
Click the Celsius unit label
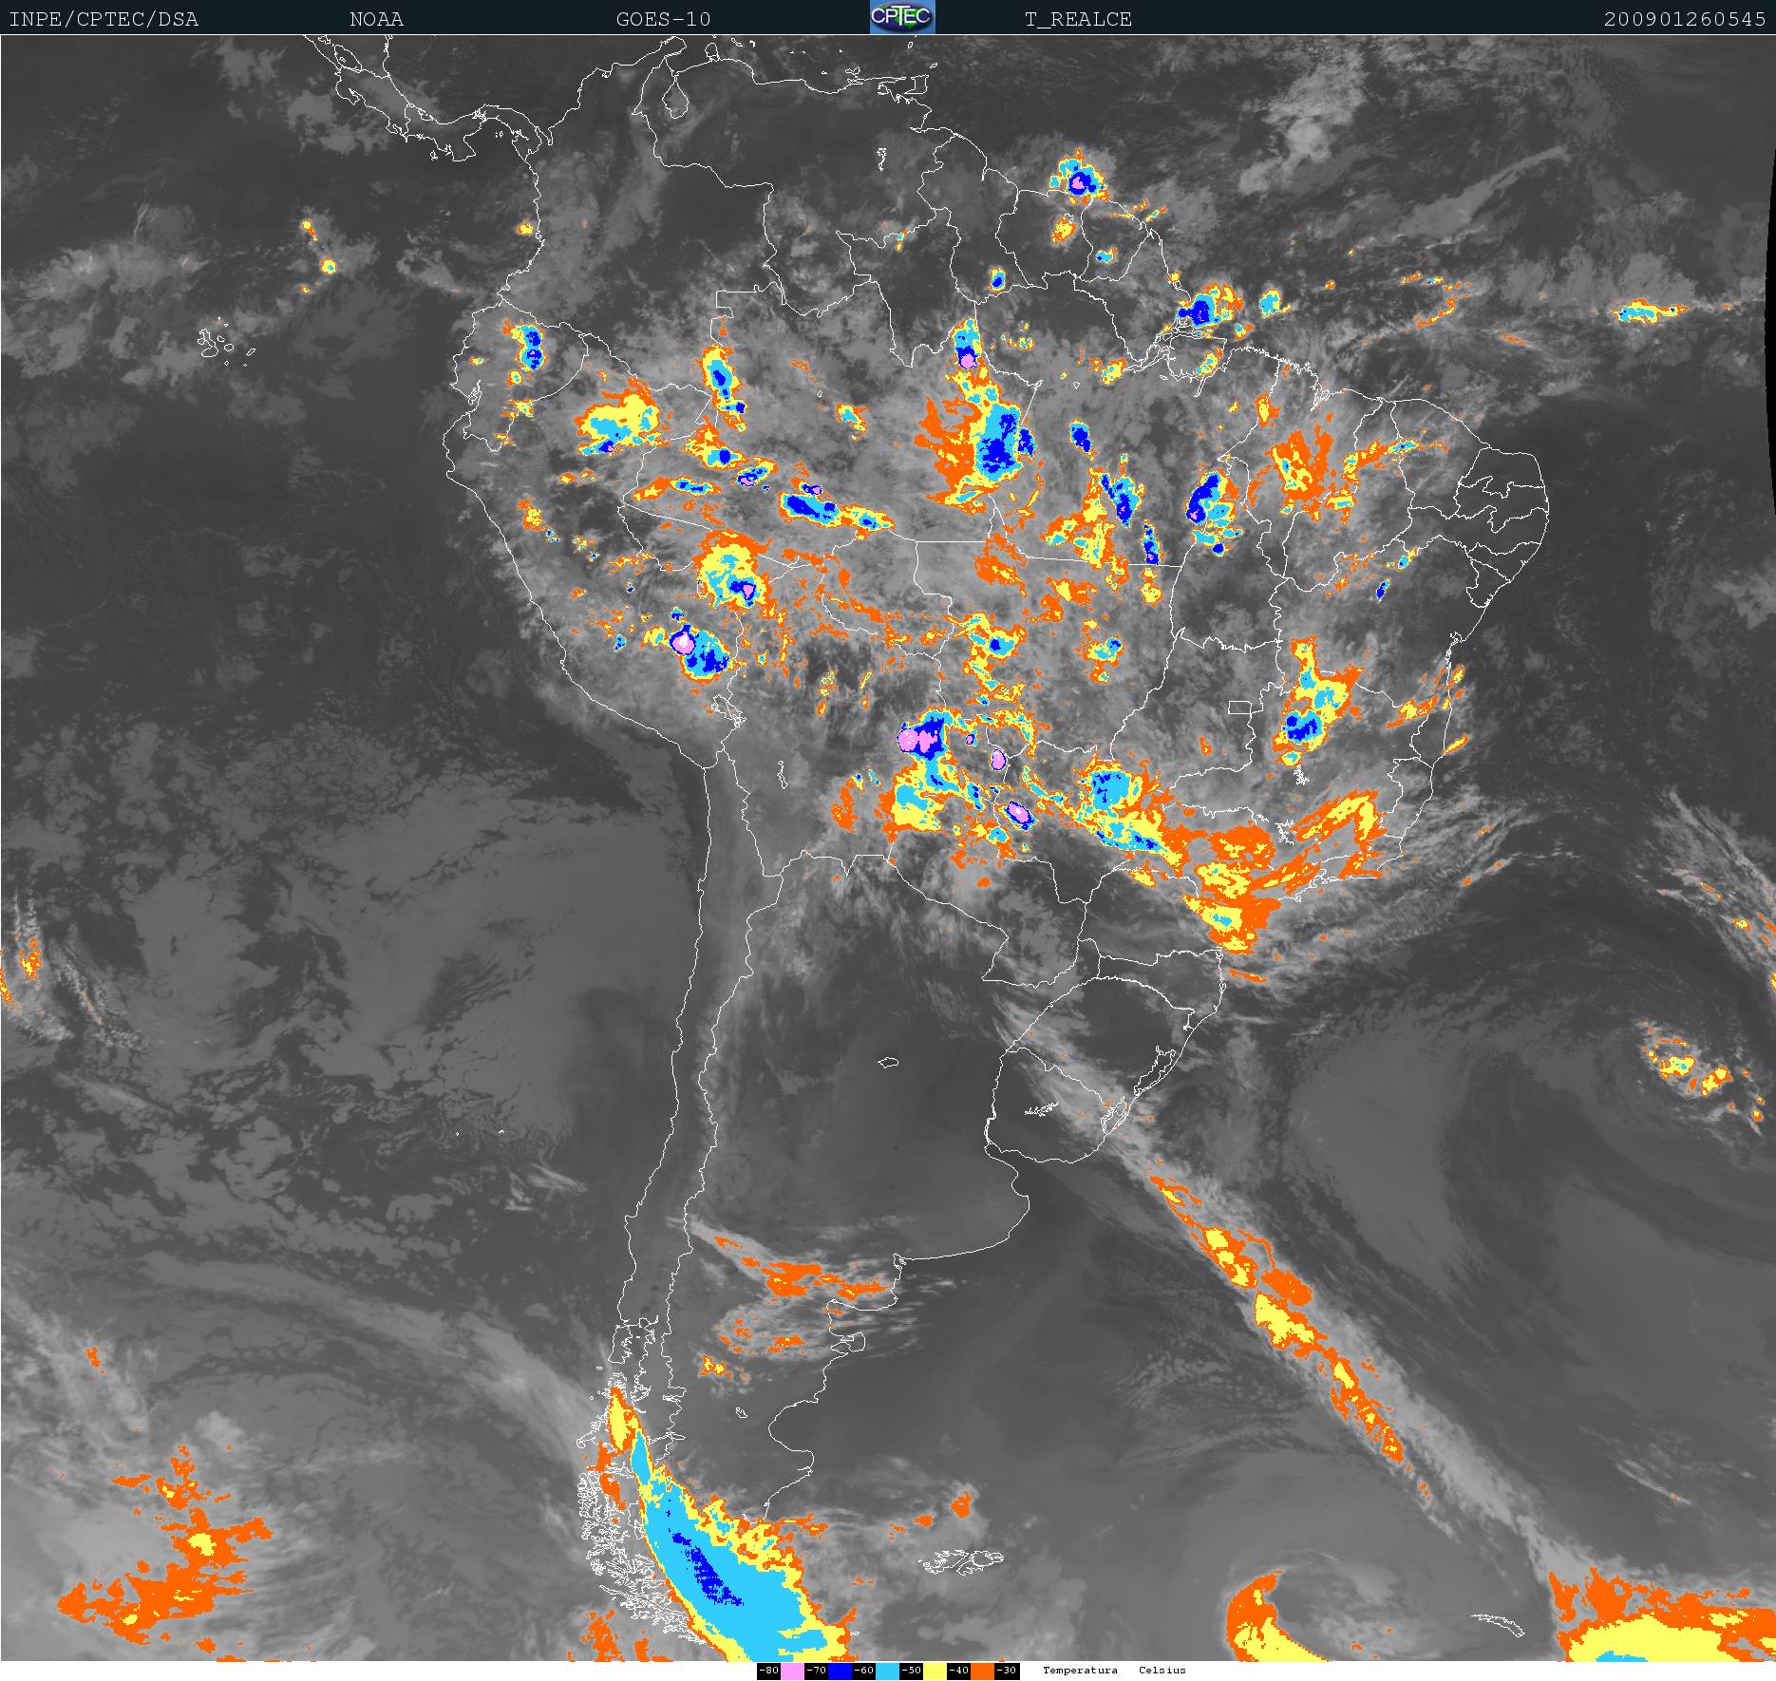(1162, 1670)
